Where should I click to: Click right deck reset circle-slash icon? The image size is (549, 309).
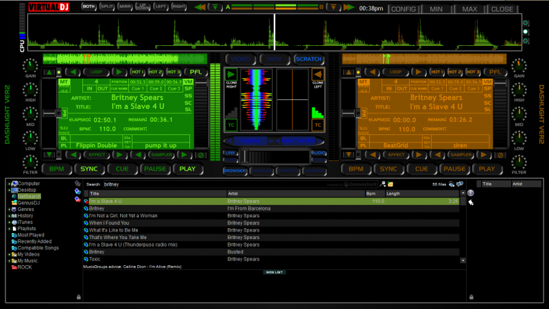[500, 155]
